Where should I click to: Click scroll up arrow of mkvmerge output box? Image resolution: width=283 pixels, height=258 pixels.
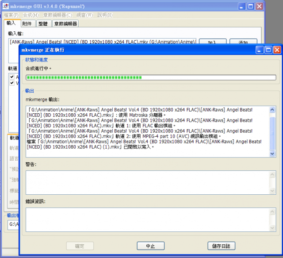pos(272,109)
